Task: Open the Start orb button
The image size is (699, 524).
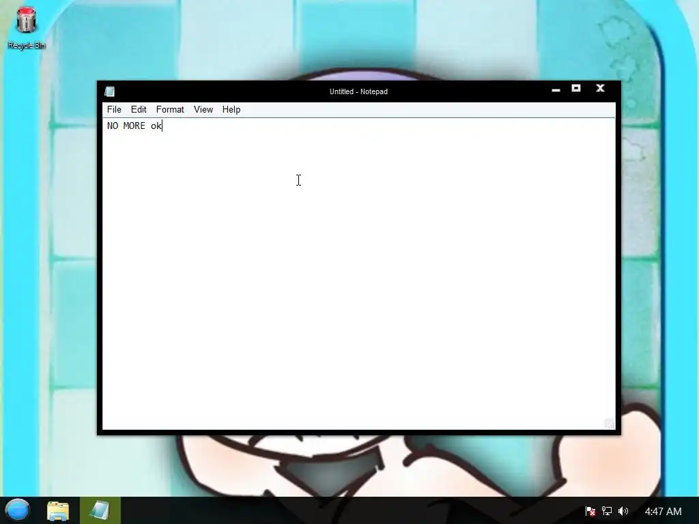Action: click(17, 510)
